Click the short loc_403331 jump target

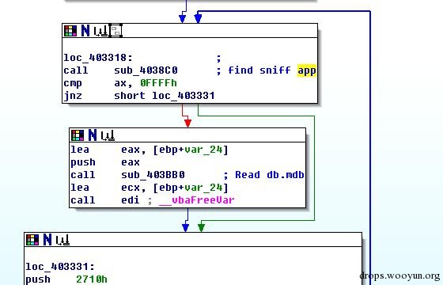pos(165,96)
